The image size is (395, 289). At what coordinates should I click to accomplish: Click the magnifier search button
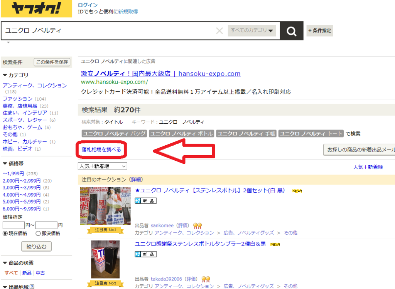pyautogui.click(x=292, y=31)
